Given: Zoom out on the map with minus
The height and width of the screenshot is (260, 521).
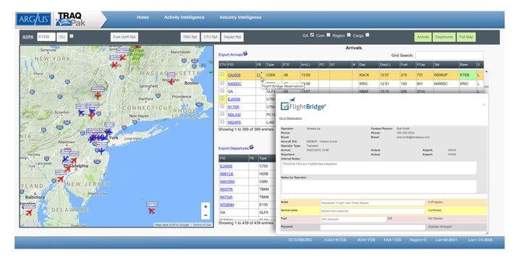Looking at the screenshot, I should click(x=206, y=215).
